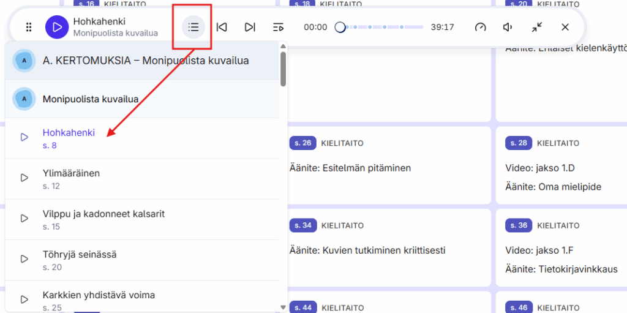Click the track list scrollbar down arrow
The height and width of the screenshot is (313, 627).
click(283, 307)
